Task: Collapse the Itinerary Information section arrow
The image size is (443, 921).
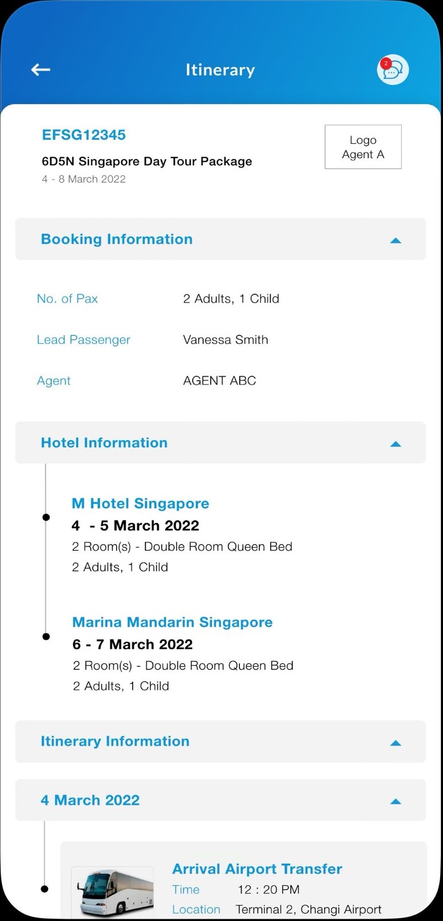Action: click(x=395, y=743)
